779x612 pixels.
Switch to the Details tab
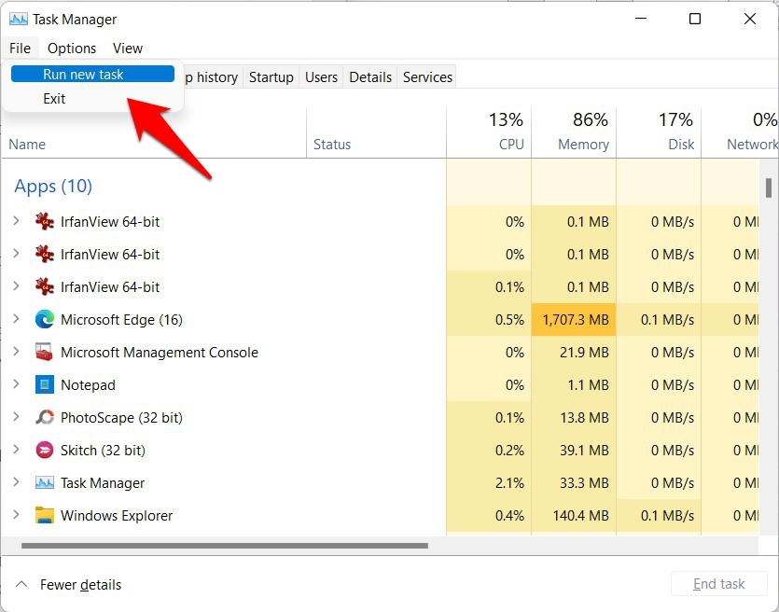(x=370, y=77)
